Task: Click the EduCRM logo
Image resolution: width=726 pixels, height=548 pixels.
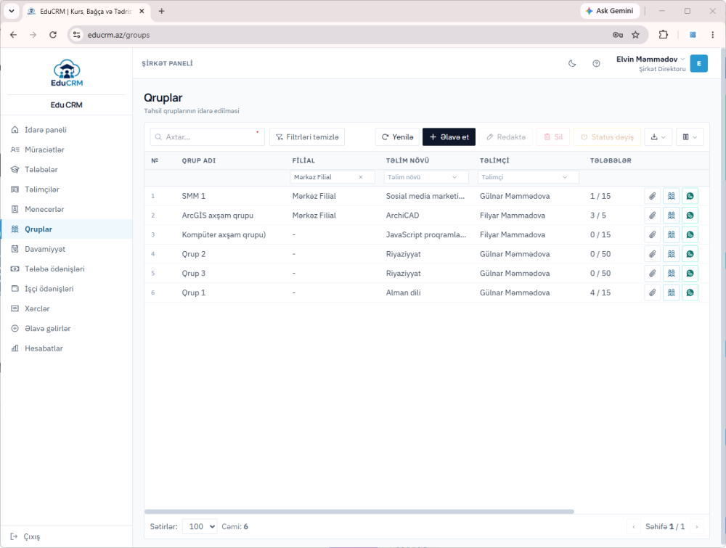Action: pyautogui.click(x=67, y=73)
